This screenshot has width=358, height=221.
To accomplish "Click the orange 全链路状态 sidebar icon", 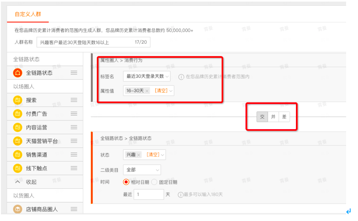I will pos(18,73).
